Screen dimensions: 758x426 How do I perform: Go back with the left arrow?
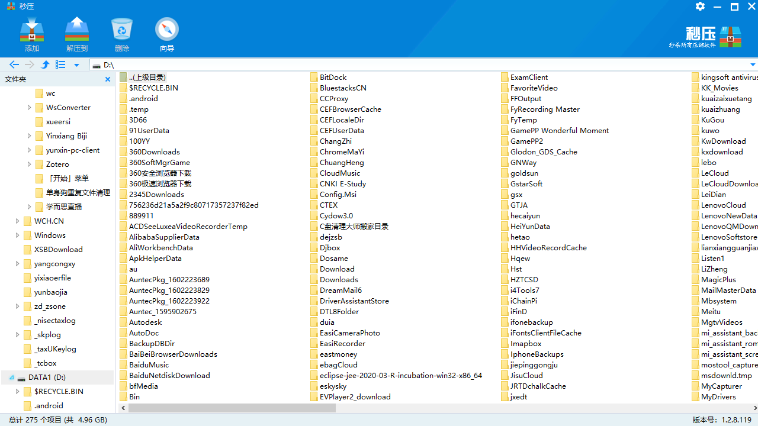pos(14,64)
